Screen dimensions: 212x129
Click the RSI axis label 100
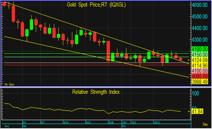tap(195, 93)
